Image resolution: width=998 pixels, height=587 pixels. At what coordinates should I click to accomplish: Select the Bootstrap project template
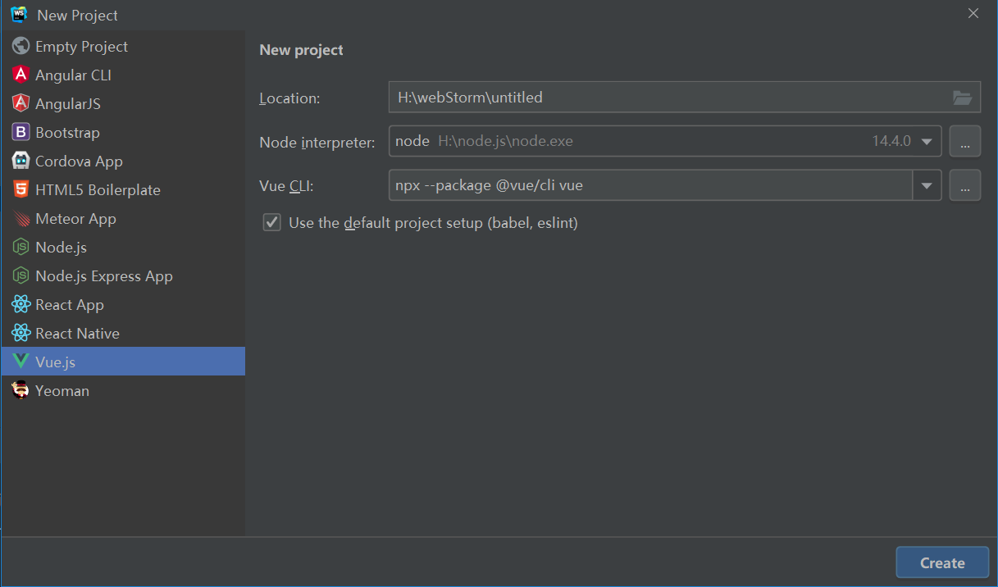pos(123,133)
